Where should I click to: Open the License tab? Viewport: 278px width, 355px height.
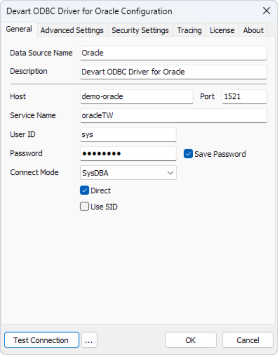coord(222,30)
